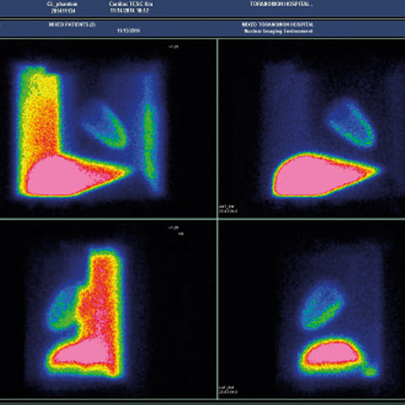Click the Cardiac study label in header
Screen dimensions: 405x405
[131, 4]
